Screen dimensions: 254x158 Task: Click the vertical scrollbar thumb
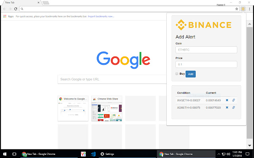coord(250,83)
